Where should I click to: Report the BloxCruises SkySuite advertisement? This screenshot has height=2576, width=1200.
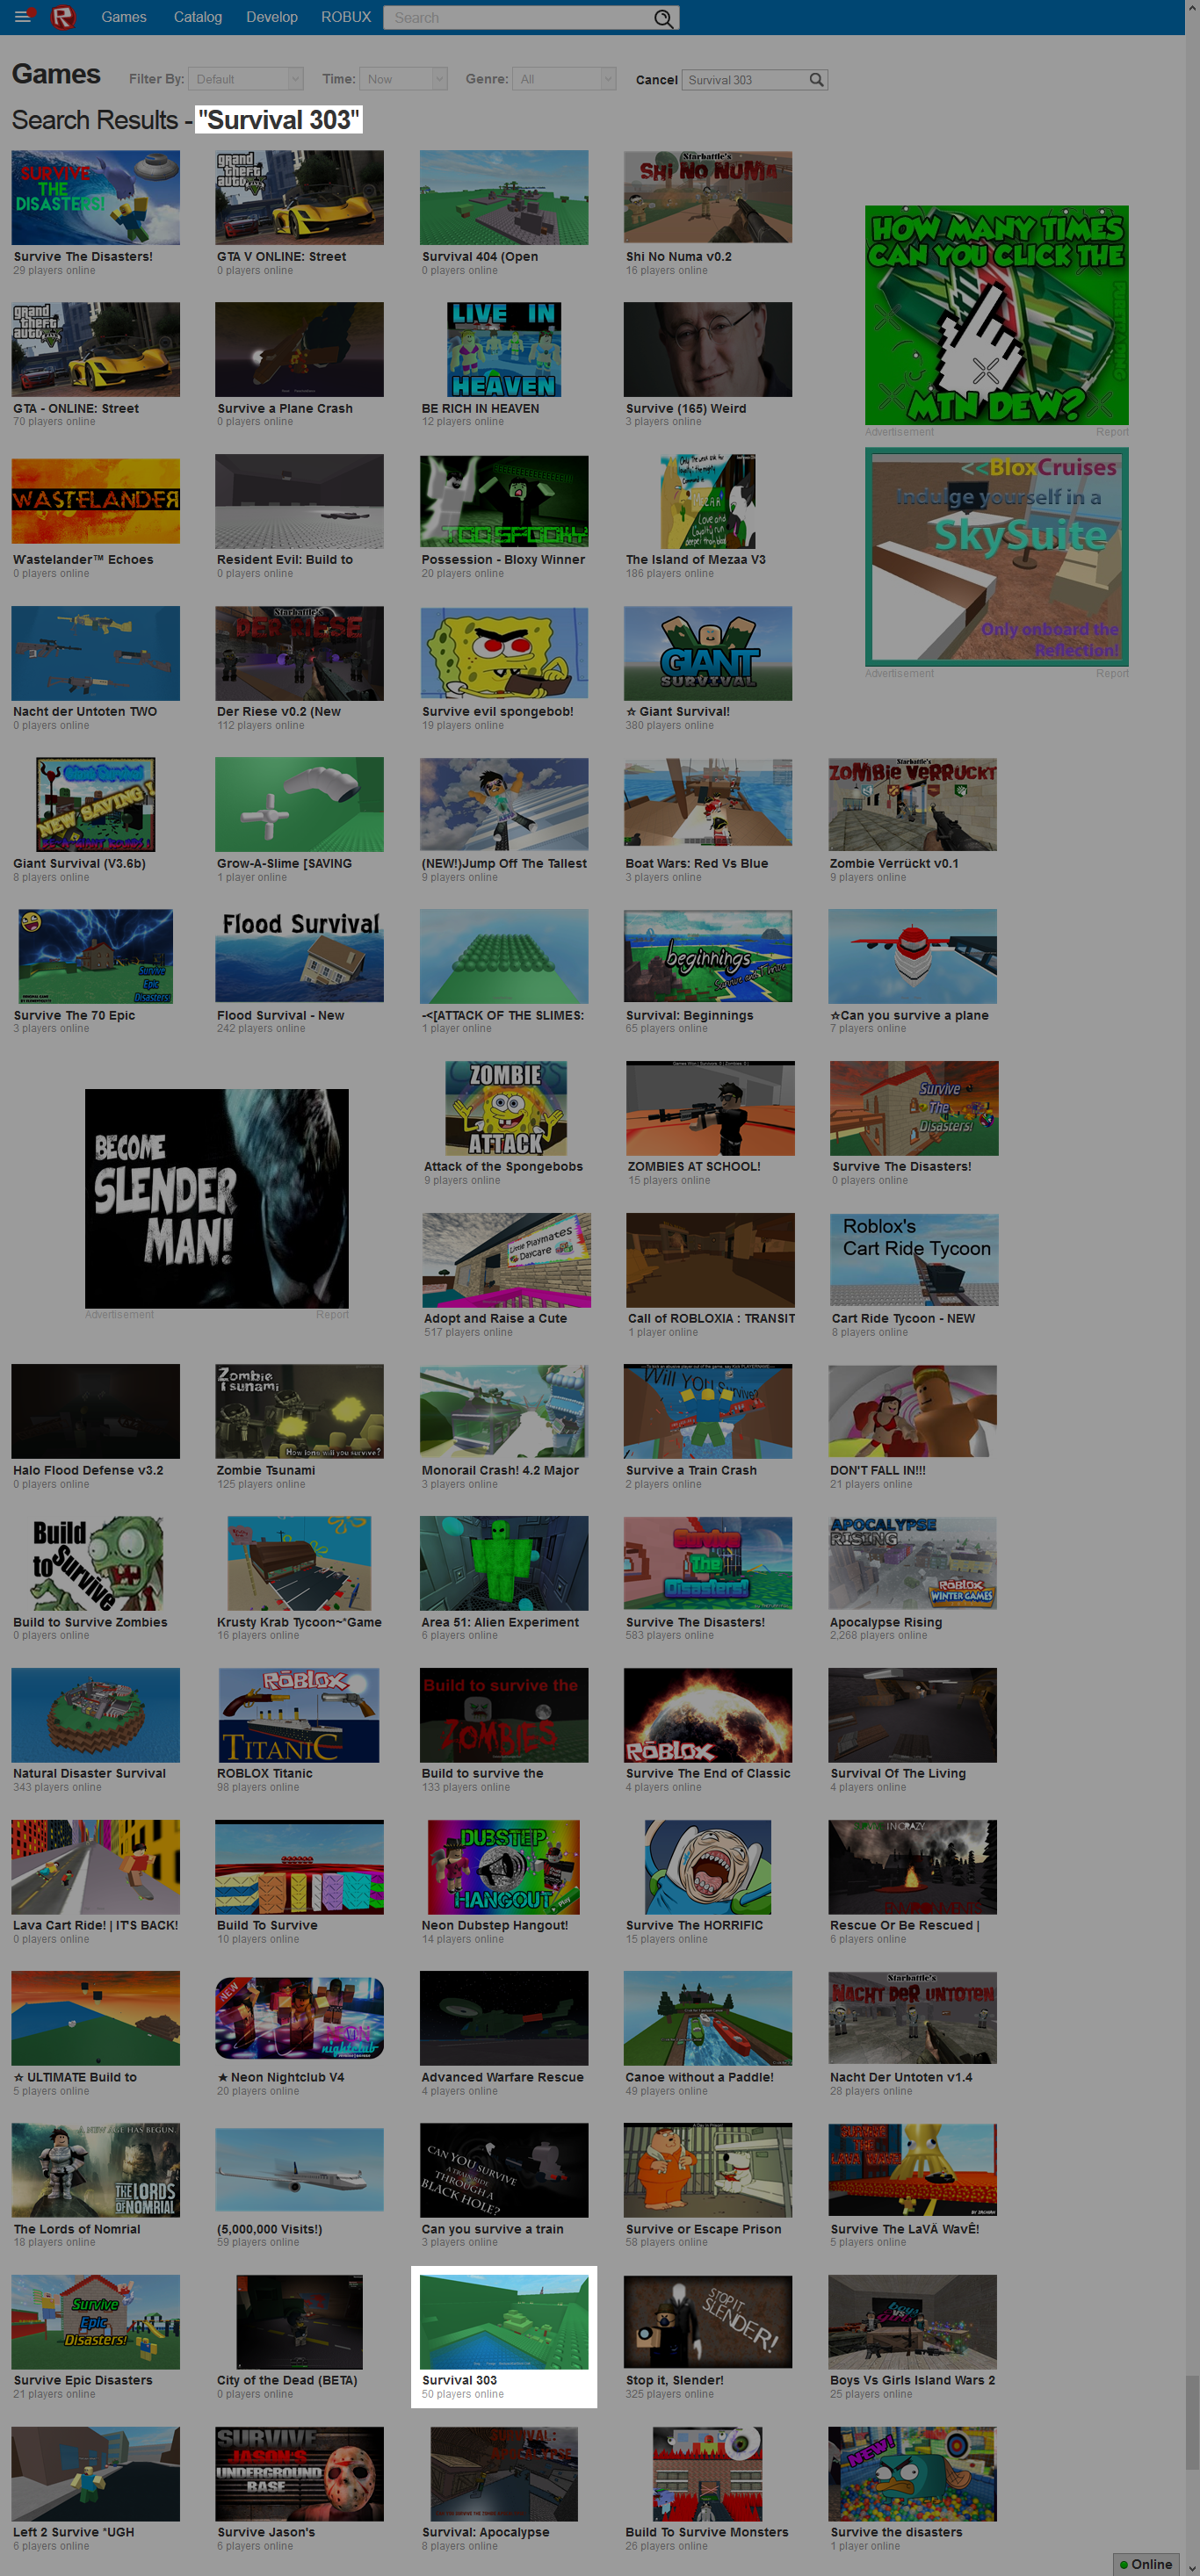(x=1112, y=673)
